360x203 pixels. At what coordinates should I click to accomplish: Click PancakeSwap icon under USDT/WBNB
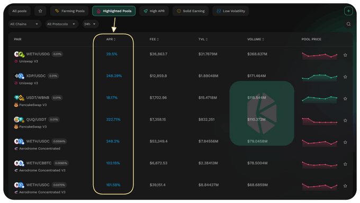(16, 105)
